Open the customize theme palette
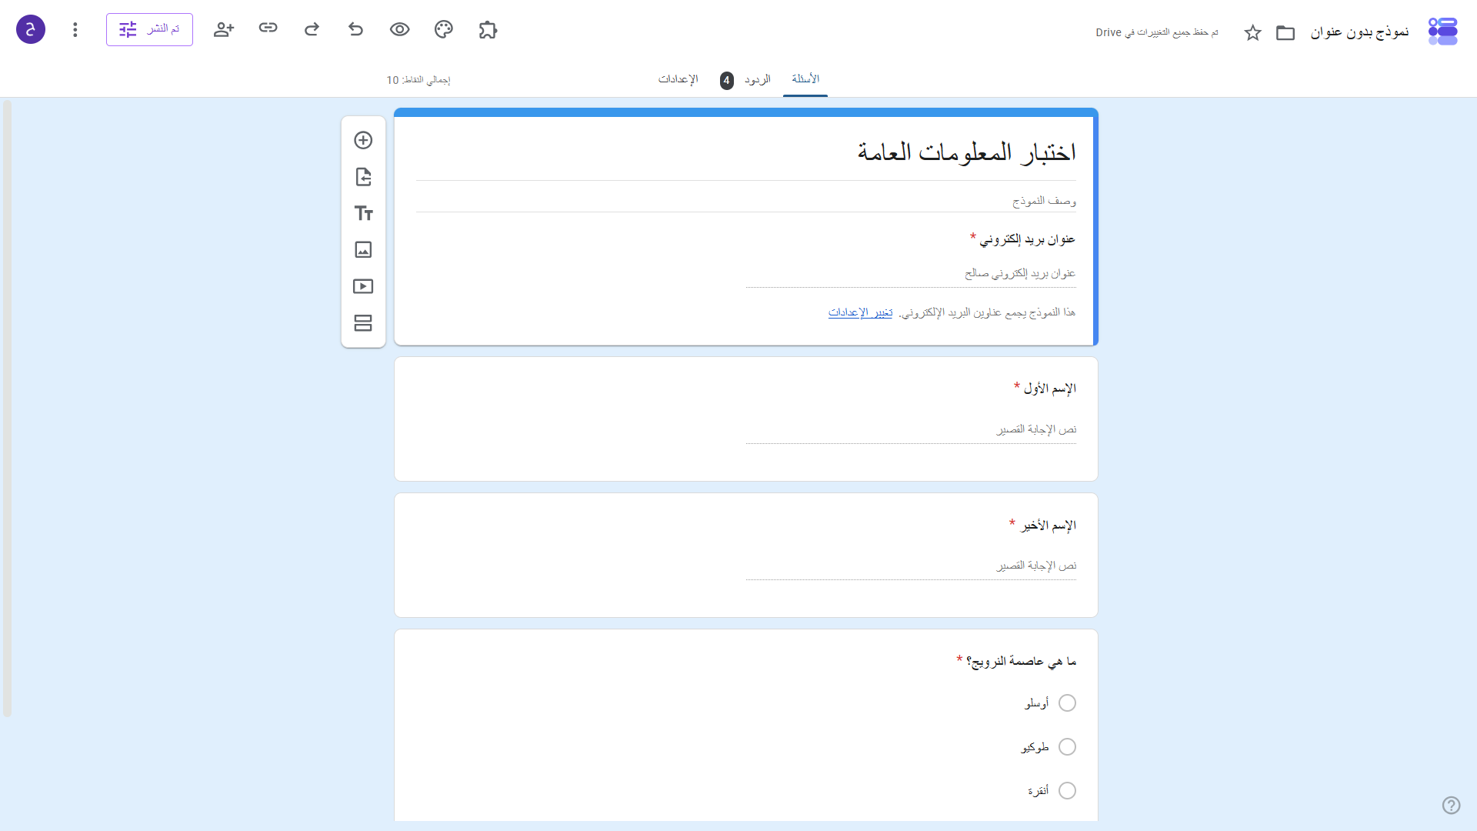Viewport: 1477px width, 831px height. pyautogui.click(x=444, y=29)
